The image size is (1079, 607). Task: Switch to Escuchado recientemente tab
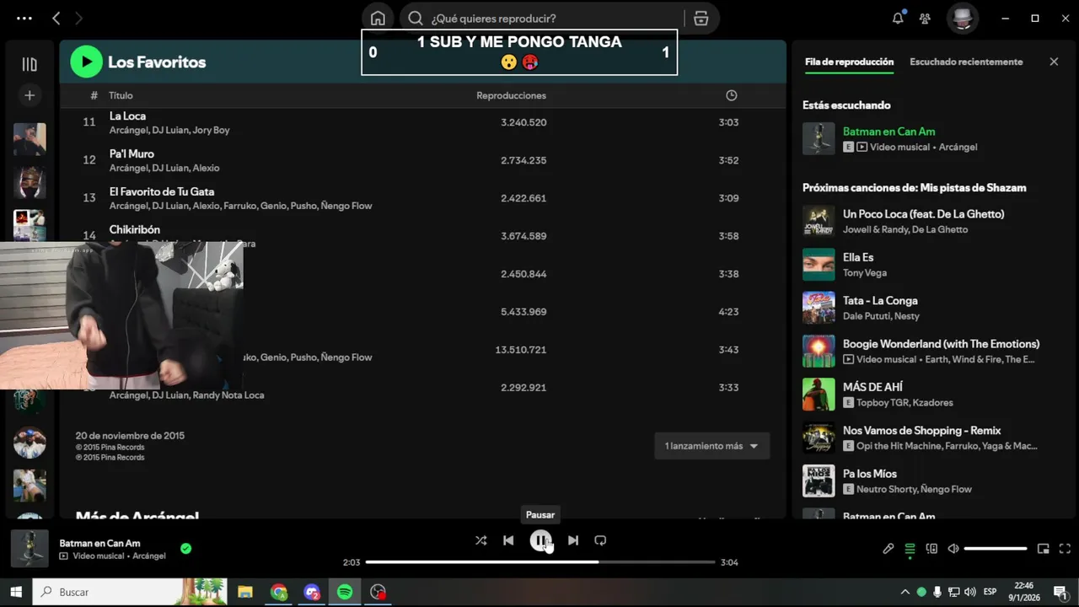tap(966, 62)
